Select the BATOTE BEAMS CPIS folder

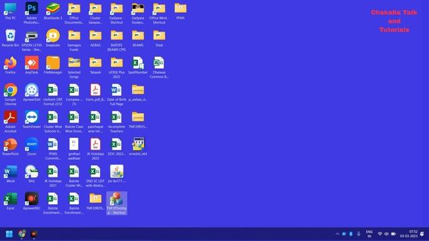tap(117, 40)
